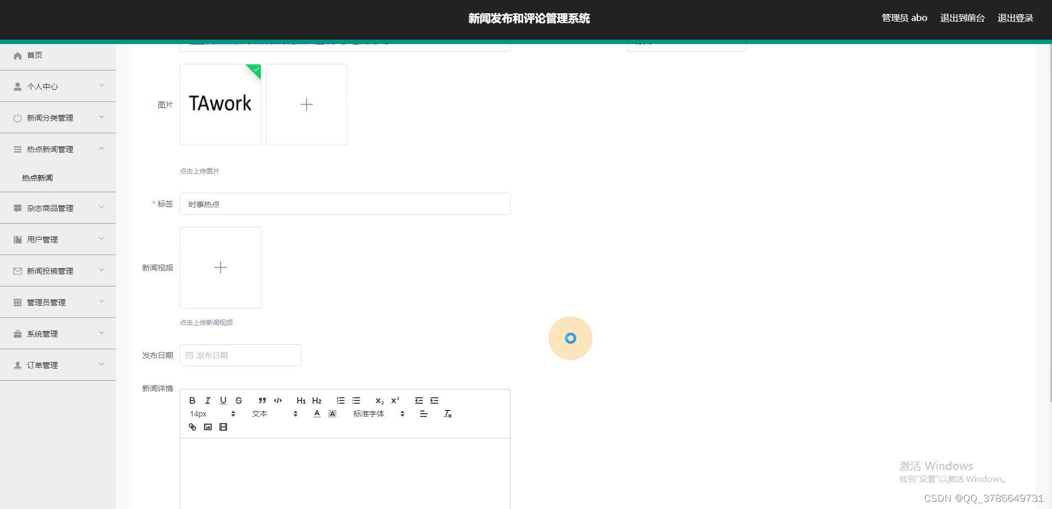
Task: Click the uploaded TAwork image thumbnail
Action: [x=221, y=105]
